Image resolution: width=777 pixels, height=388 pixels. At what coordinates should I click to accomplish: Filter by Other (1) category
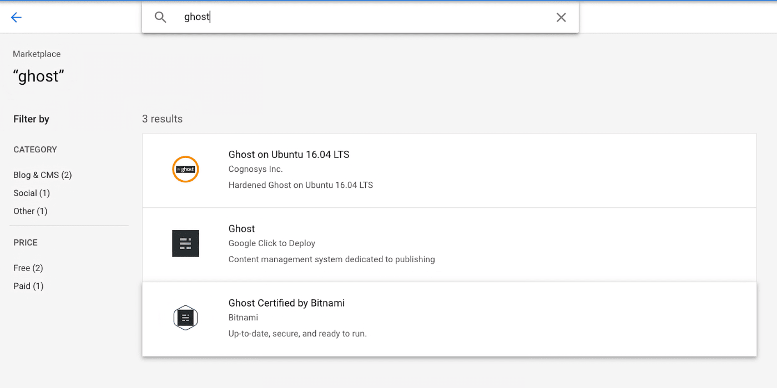(x=31, y=211)
